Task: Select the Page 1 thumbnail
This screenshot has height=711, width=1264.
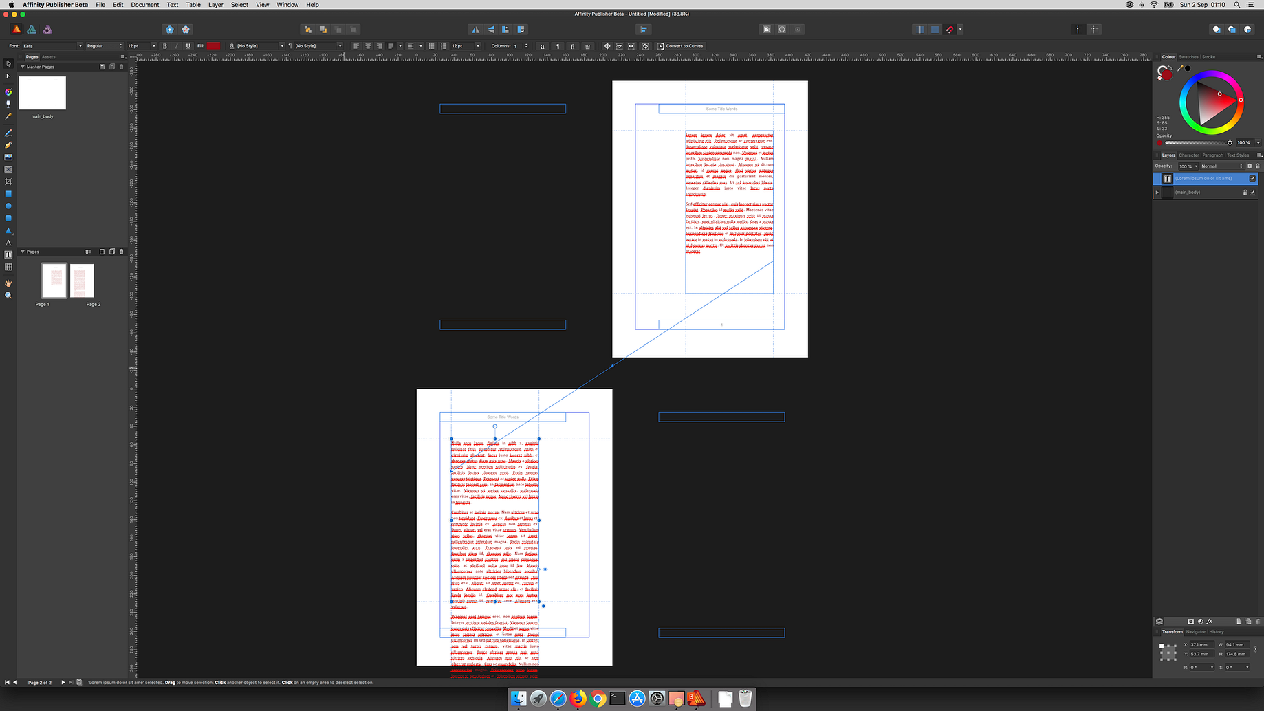Action: [x=54, y=281]
